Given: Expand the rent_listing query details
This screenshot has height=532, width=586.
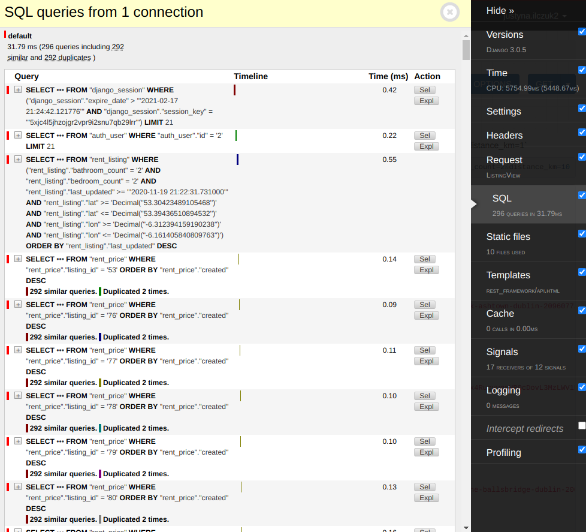Looking at the screenshot, I should [x=18, y=160].
